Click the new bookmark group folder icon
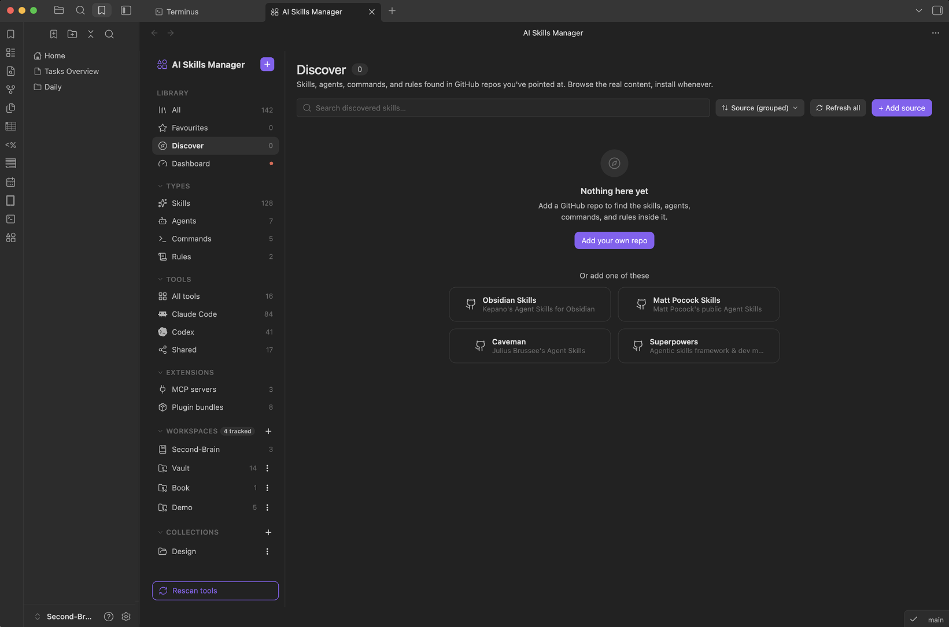The height and width of the screenshot is (627, 949). 72,34
